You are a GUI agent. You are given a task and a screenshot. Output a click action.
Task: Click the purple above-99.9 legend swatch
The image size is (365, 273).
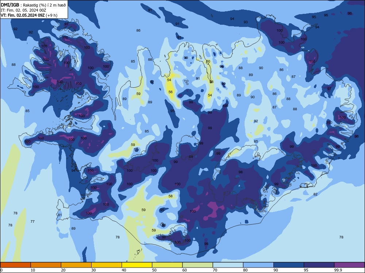point(349,265)
